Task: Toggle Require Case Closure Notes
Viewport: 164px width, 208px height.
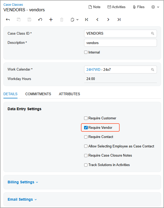Action: 86,156
